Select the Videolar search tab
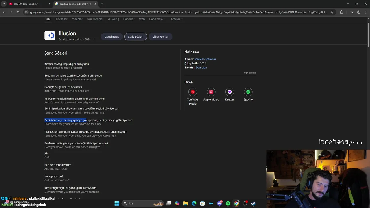The image size is (370, 208). coord(77,19)
